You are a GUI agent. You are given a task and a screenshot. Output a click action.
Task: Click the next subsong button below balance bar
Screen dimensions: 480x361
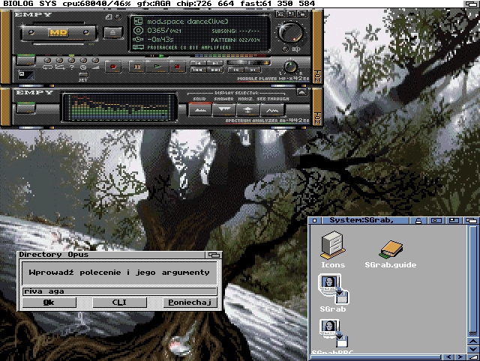click(x=253, y=70)
